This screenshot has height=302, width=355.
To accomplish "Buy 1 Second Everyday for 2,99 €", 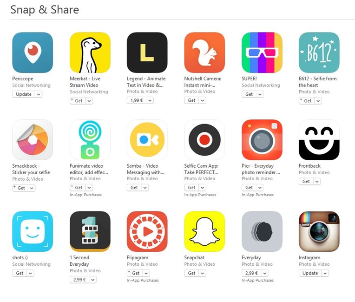I will click(x=79, y=280).
